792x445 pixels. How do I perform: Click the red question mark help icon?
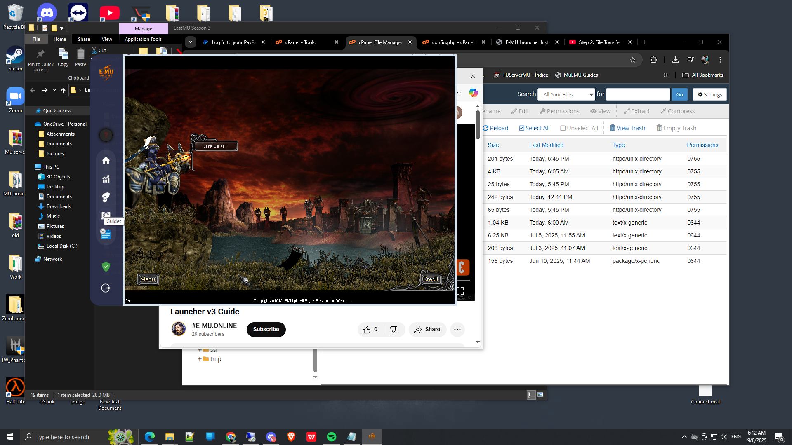[x=106, y=135]
